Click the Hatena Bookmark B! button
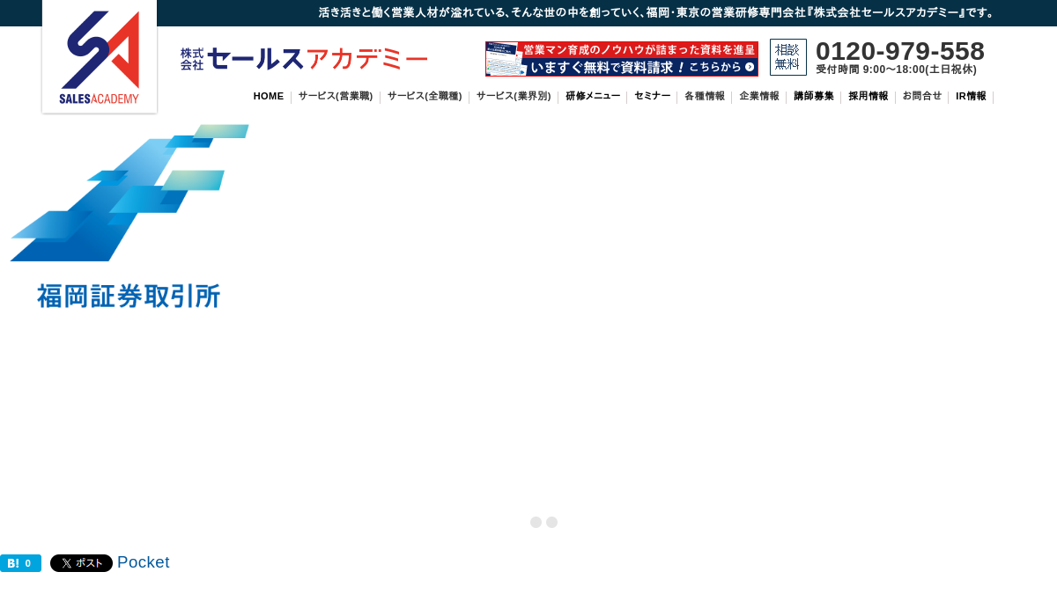This screenshot has width=1057, height=594. (20, 563)
